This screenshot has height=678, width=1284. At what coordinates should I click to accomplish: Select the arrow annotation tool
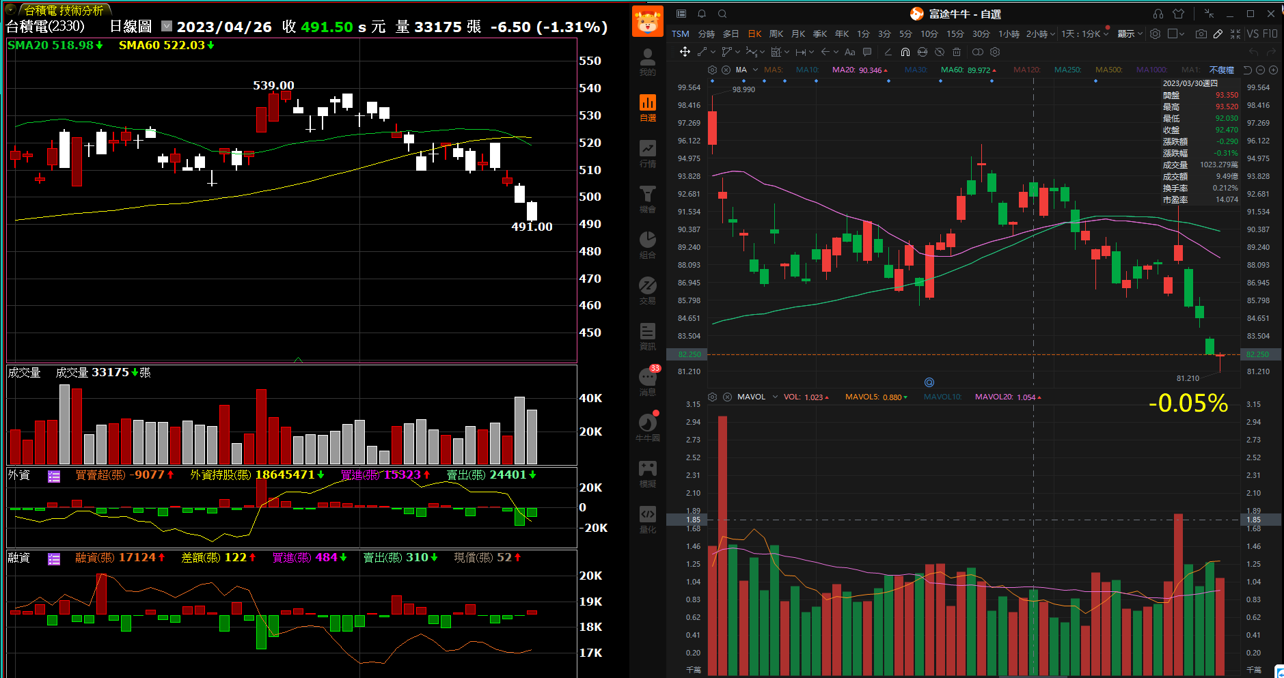point(825,52)
